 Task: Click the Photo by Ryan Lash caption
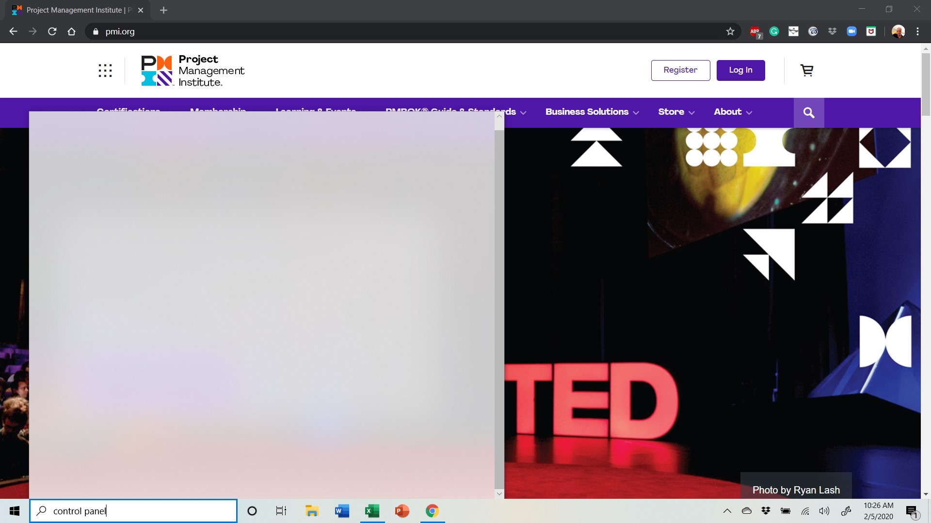tap(796, 490)
